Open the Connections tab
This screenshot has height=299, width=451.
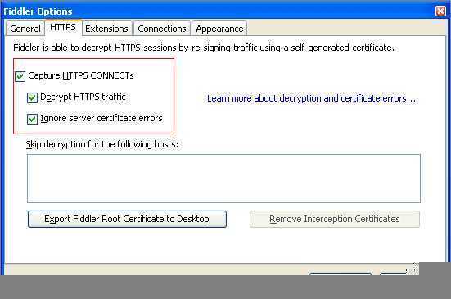(x=161, y=29)
